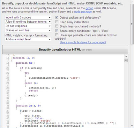Click on 'catch (a)' code line
134x128 pixels.
tap(31, 83)
